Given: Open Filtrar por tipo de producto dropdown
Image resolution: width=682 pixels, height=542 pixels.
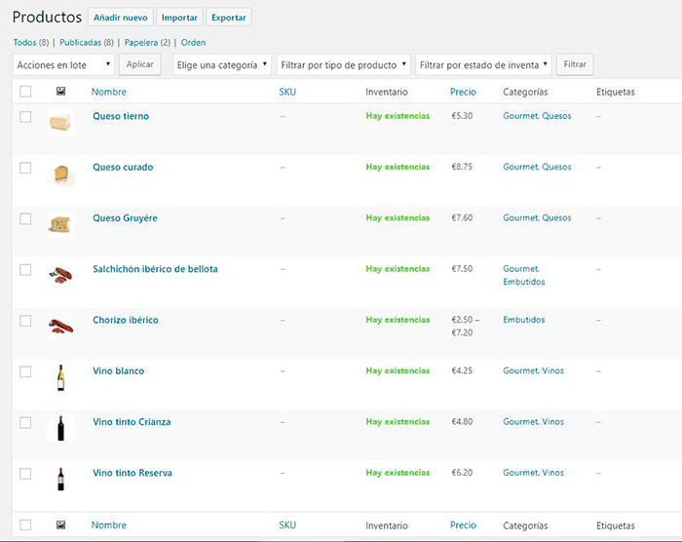Looking at the screenshot, I should [x=343, y=64].
